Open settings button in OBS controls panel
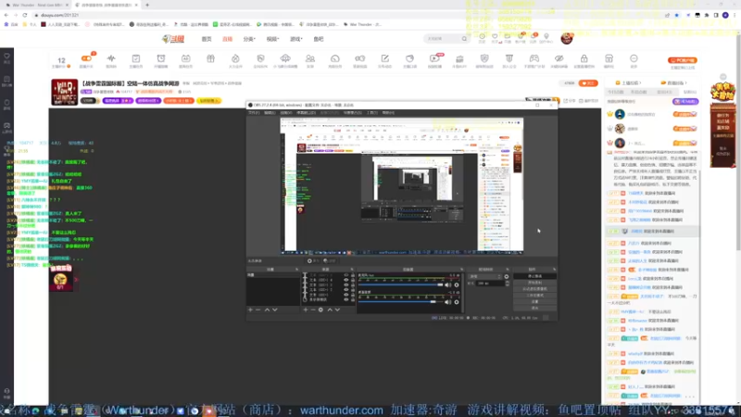 click(x=535, y=302)
